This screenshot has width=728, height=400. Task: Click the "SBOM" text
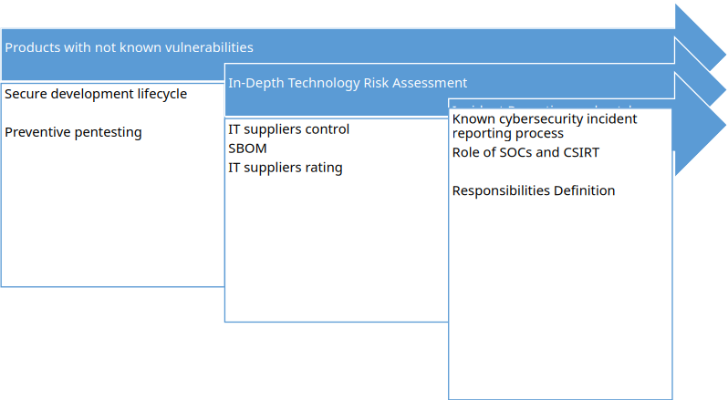pos(247,149)
